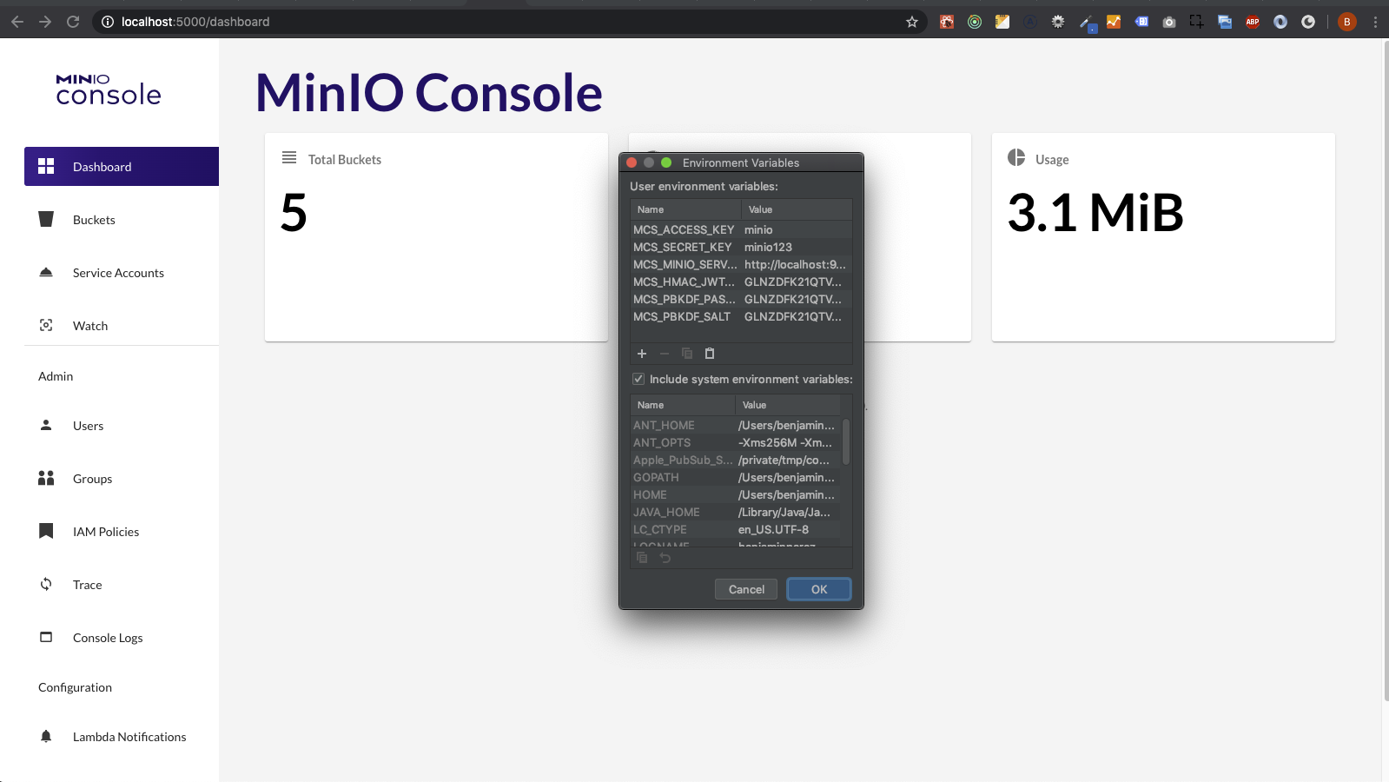Select the MCS_PBKDF_PAS... row
Image resolution: width=1389 pixels, height=782 pixels.
pos(741,299)
